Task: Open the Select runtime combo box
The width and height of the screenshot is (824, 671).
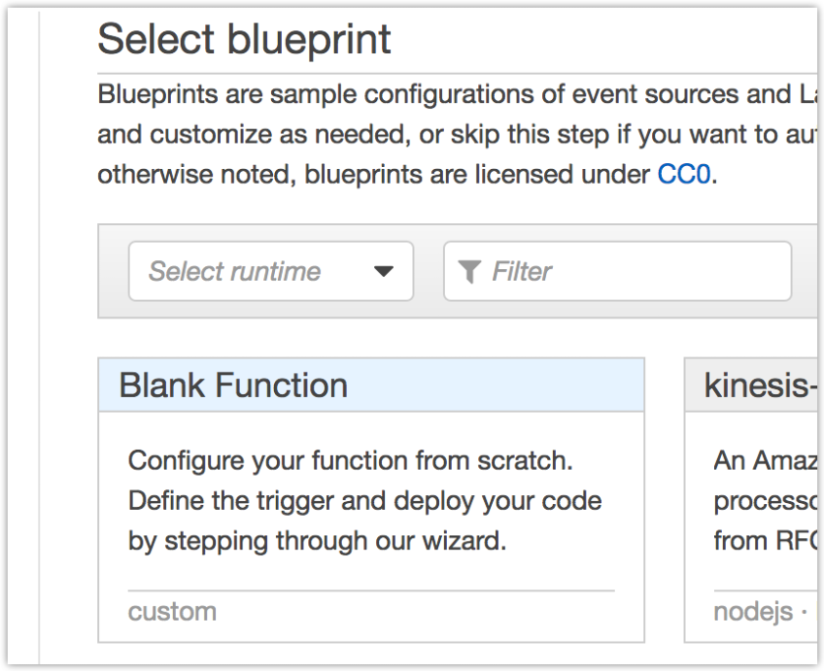Action: 270,271
